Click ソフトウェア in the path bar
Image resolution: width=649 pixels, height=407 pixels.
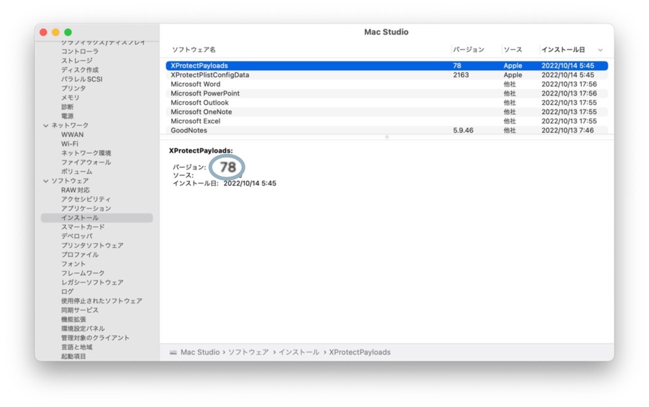tap(248, 352)
